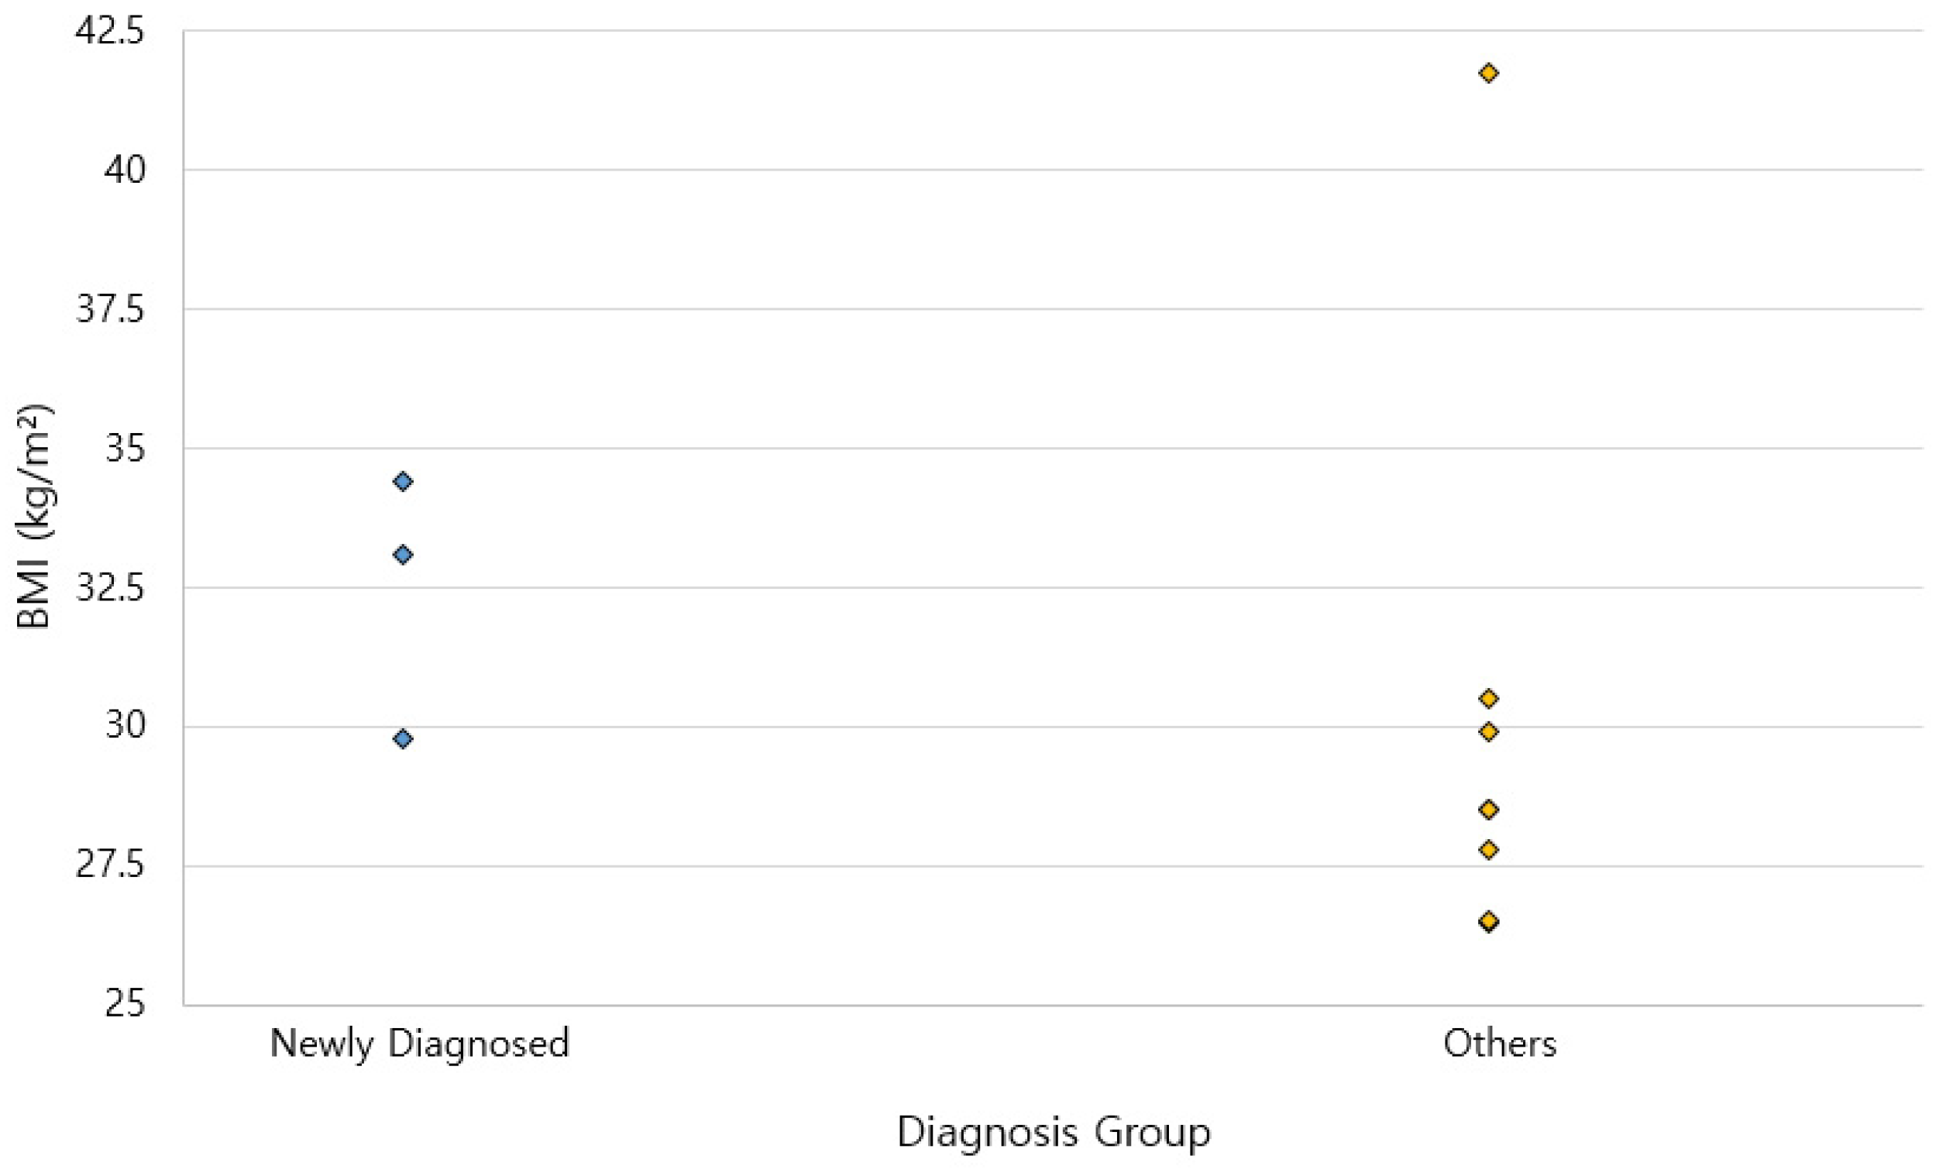
Task: Click the 25 y-axis tick label
Action: coord(125,1004)
